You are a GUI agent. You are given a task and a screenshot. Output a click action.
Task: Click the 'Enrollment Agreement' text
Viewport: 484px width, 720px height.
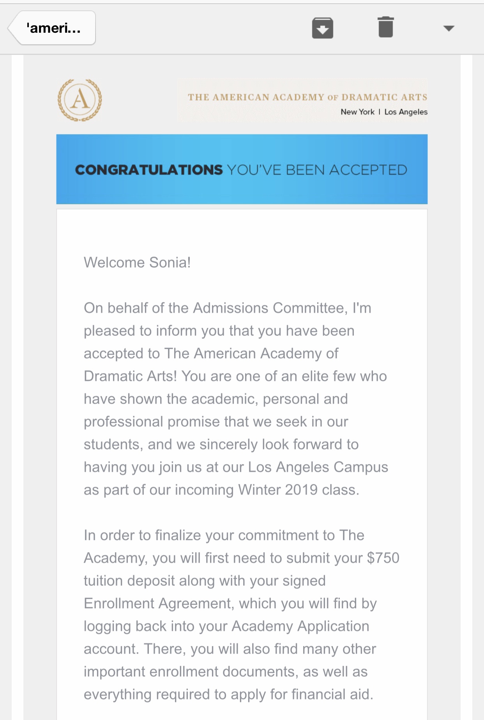[x=159, y=604]
